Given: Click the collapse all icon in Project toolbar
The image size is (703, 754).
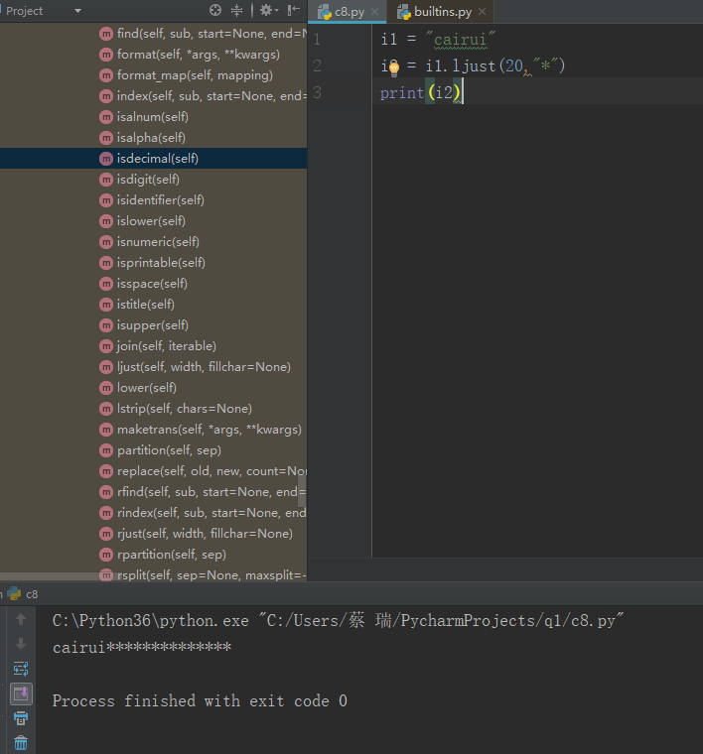Looking at the screenshot, I should (x=236, y=10).
